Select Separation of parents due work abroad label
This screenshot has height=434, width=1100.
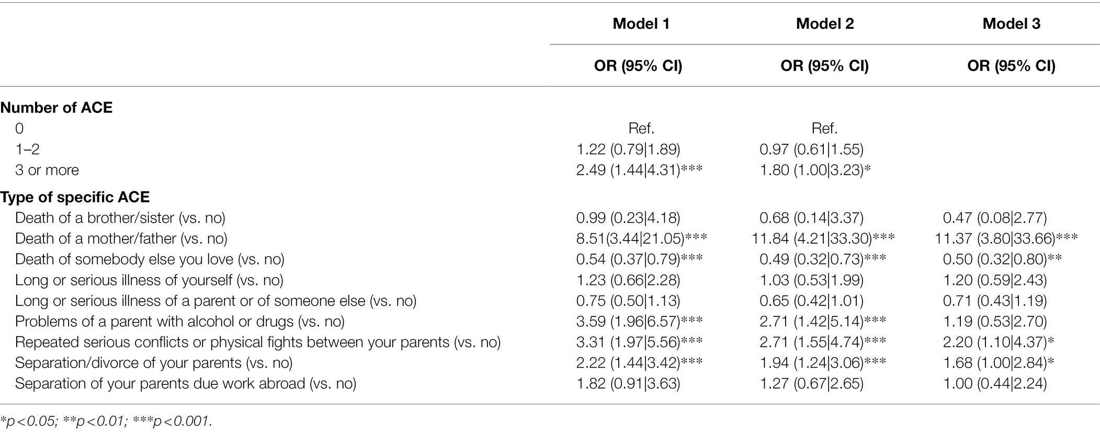pos(186,384)
